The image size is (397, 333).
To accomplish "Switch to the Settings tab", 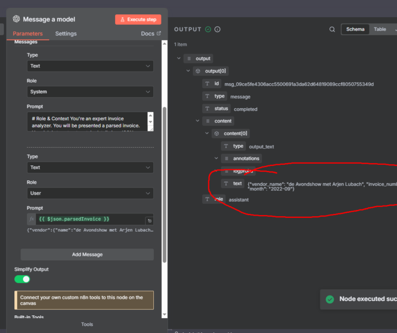I will pos(66,34).
